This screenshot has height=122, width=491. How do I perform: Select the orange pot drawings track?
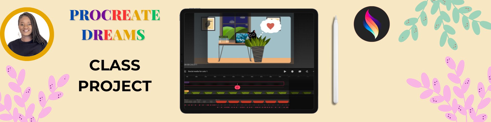tap(253, 102)
